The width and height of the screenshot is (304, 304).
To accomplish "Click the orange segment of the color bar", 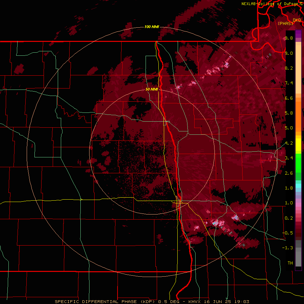I will pyautogui.click(x=298, y=116).
